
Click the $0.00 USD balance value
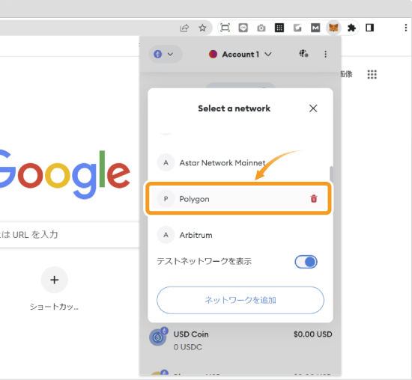[313, 334]
